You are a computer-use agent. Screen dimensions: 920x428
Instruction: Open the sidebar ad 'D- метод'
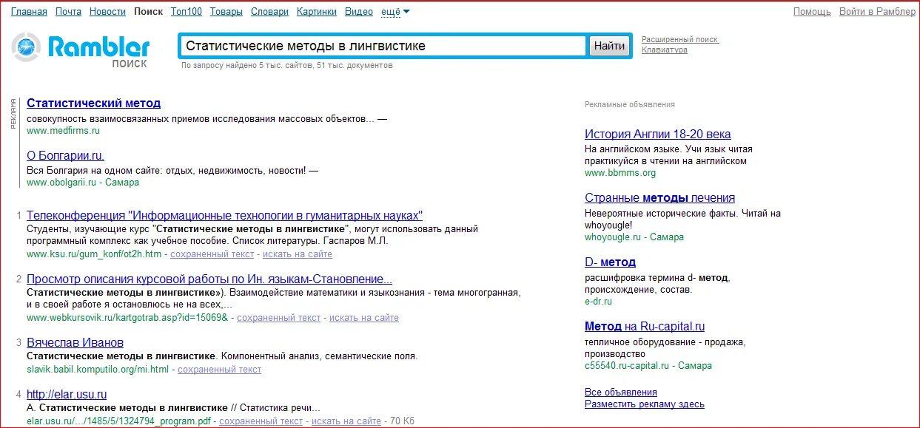point(611,262)
